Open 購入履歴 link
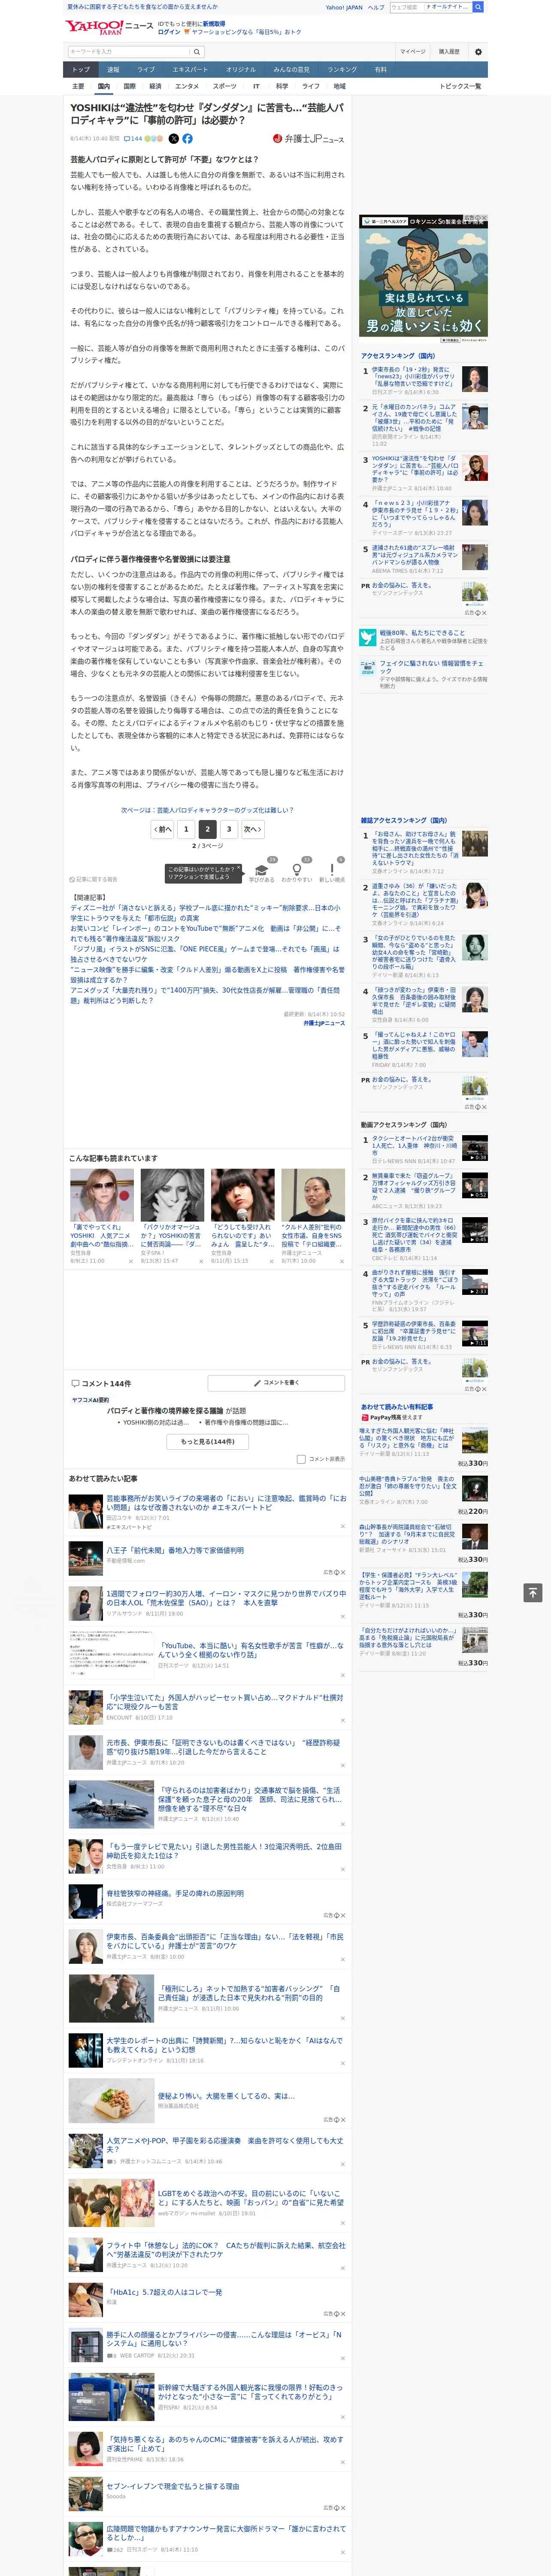The width and height of the screenshot is (551, 2576). point(449,51)
